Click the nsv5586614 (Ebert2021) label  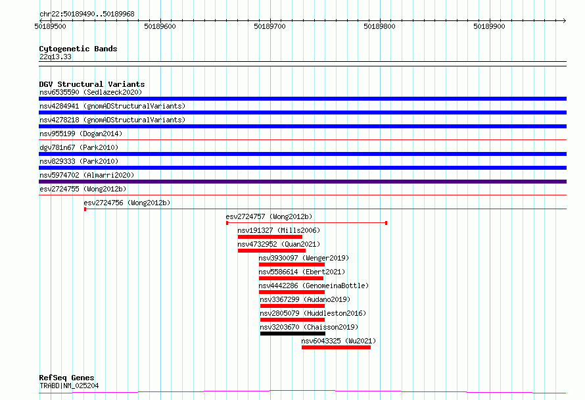302,272
